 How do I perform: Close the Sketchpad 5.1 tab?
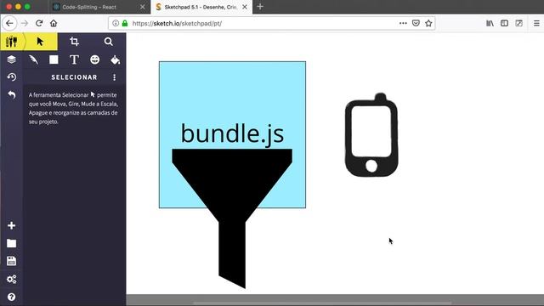click(245, 7)
